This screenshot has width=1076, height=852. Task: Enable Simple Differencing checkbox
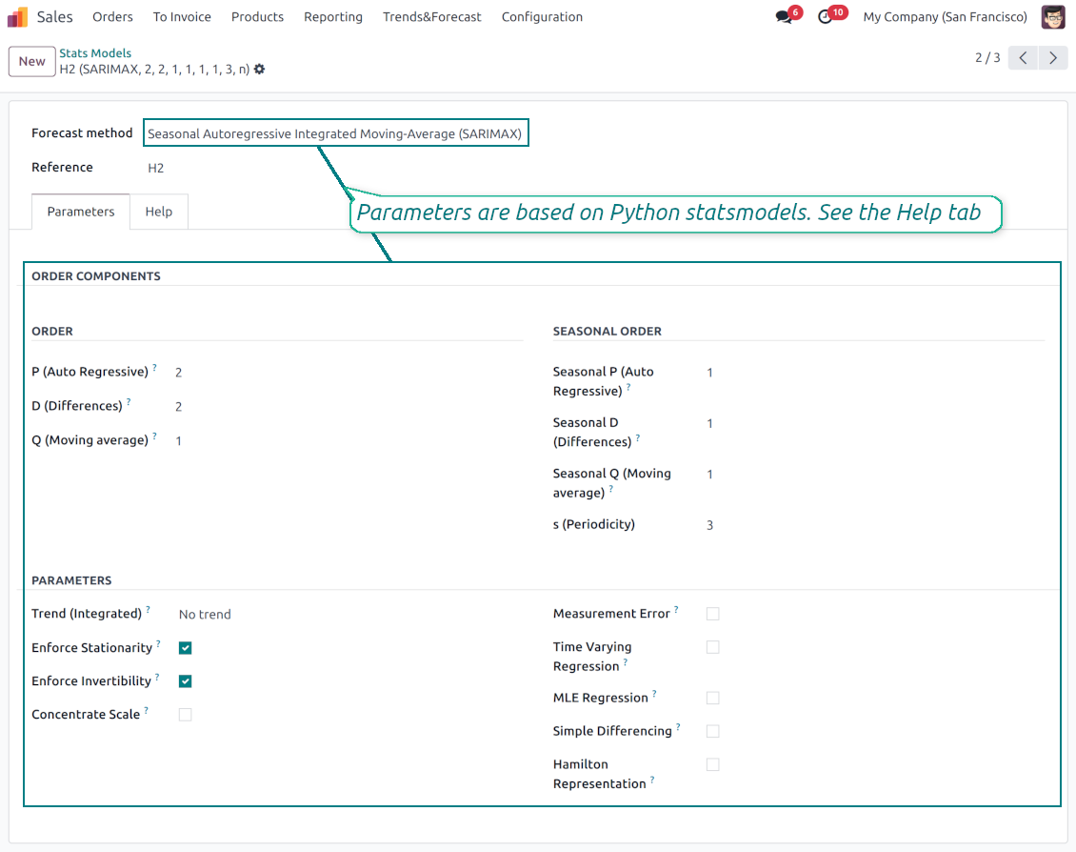[x=713, y=731]
